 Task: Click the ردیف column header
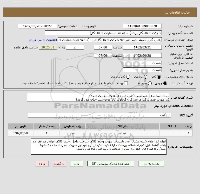(189, 126)
